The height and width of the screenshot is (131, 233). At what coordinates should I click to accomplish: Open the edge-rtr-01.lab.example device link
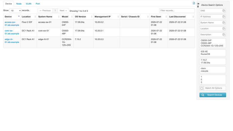12,41
